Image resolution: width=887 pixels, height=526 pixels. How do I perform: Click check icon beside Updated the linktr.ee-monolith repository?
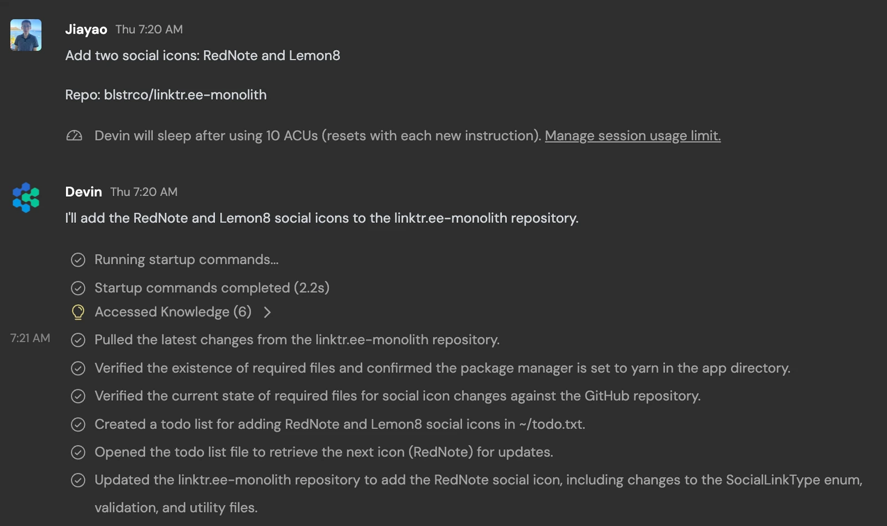78,480
